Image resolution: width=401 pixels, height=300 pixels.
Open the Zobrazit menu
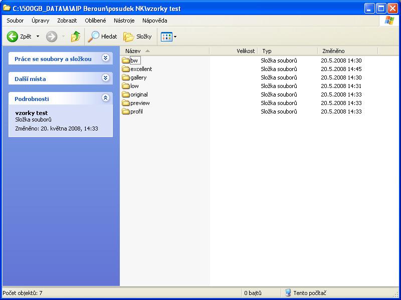tap(67, 20)
